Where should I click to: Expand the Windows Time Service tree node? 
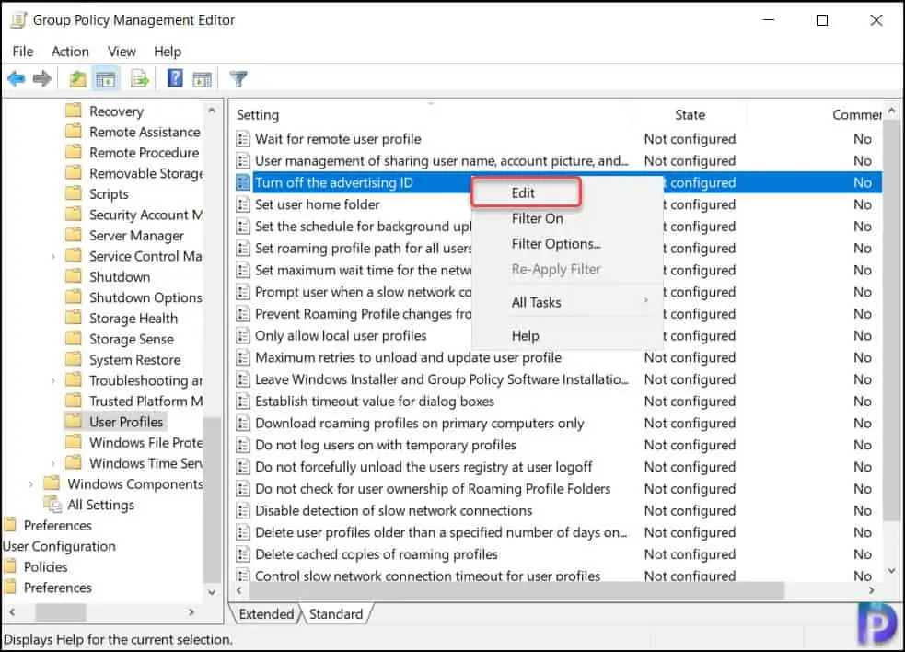[x=53, y=463]
